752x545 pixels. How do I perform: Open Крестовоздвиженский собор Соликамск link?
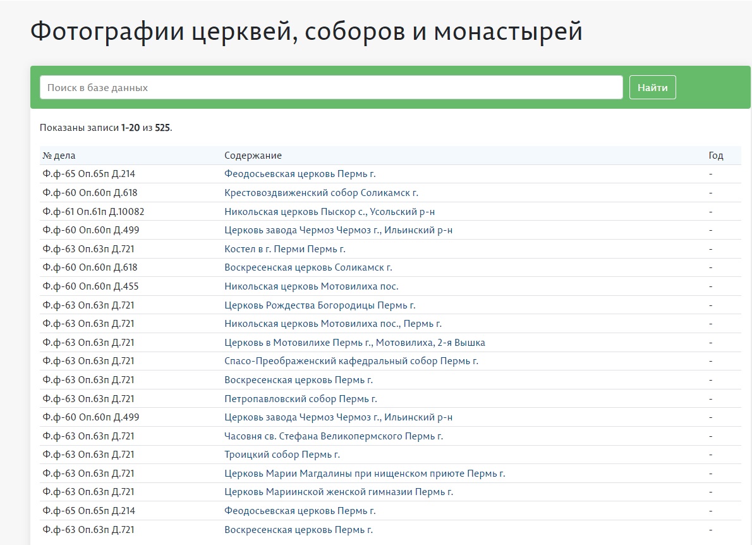(321, 193)
